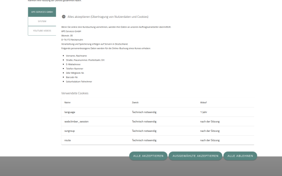Click 'Technisch notwendig' in the svrgroup row

pyautogui.click(x=144, y=131)
